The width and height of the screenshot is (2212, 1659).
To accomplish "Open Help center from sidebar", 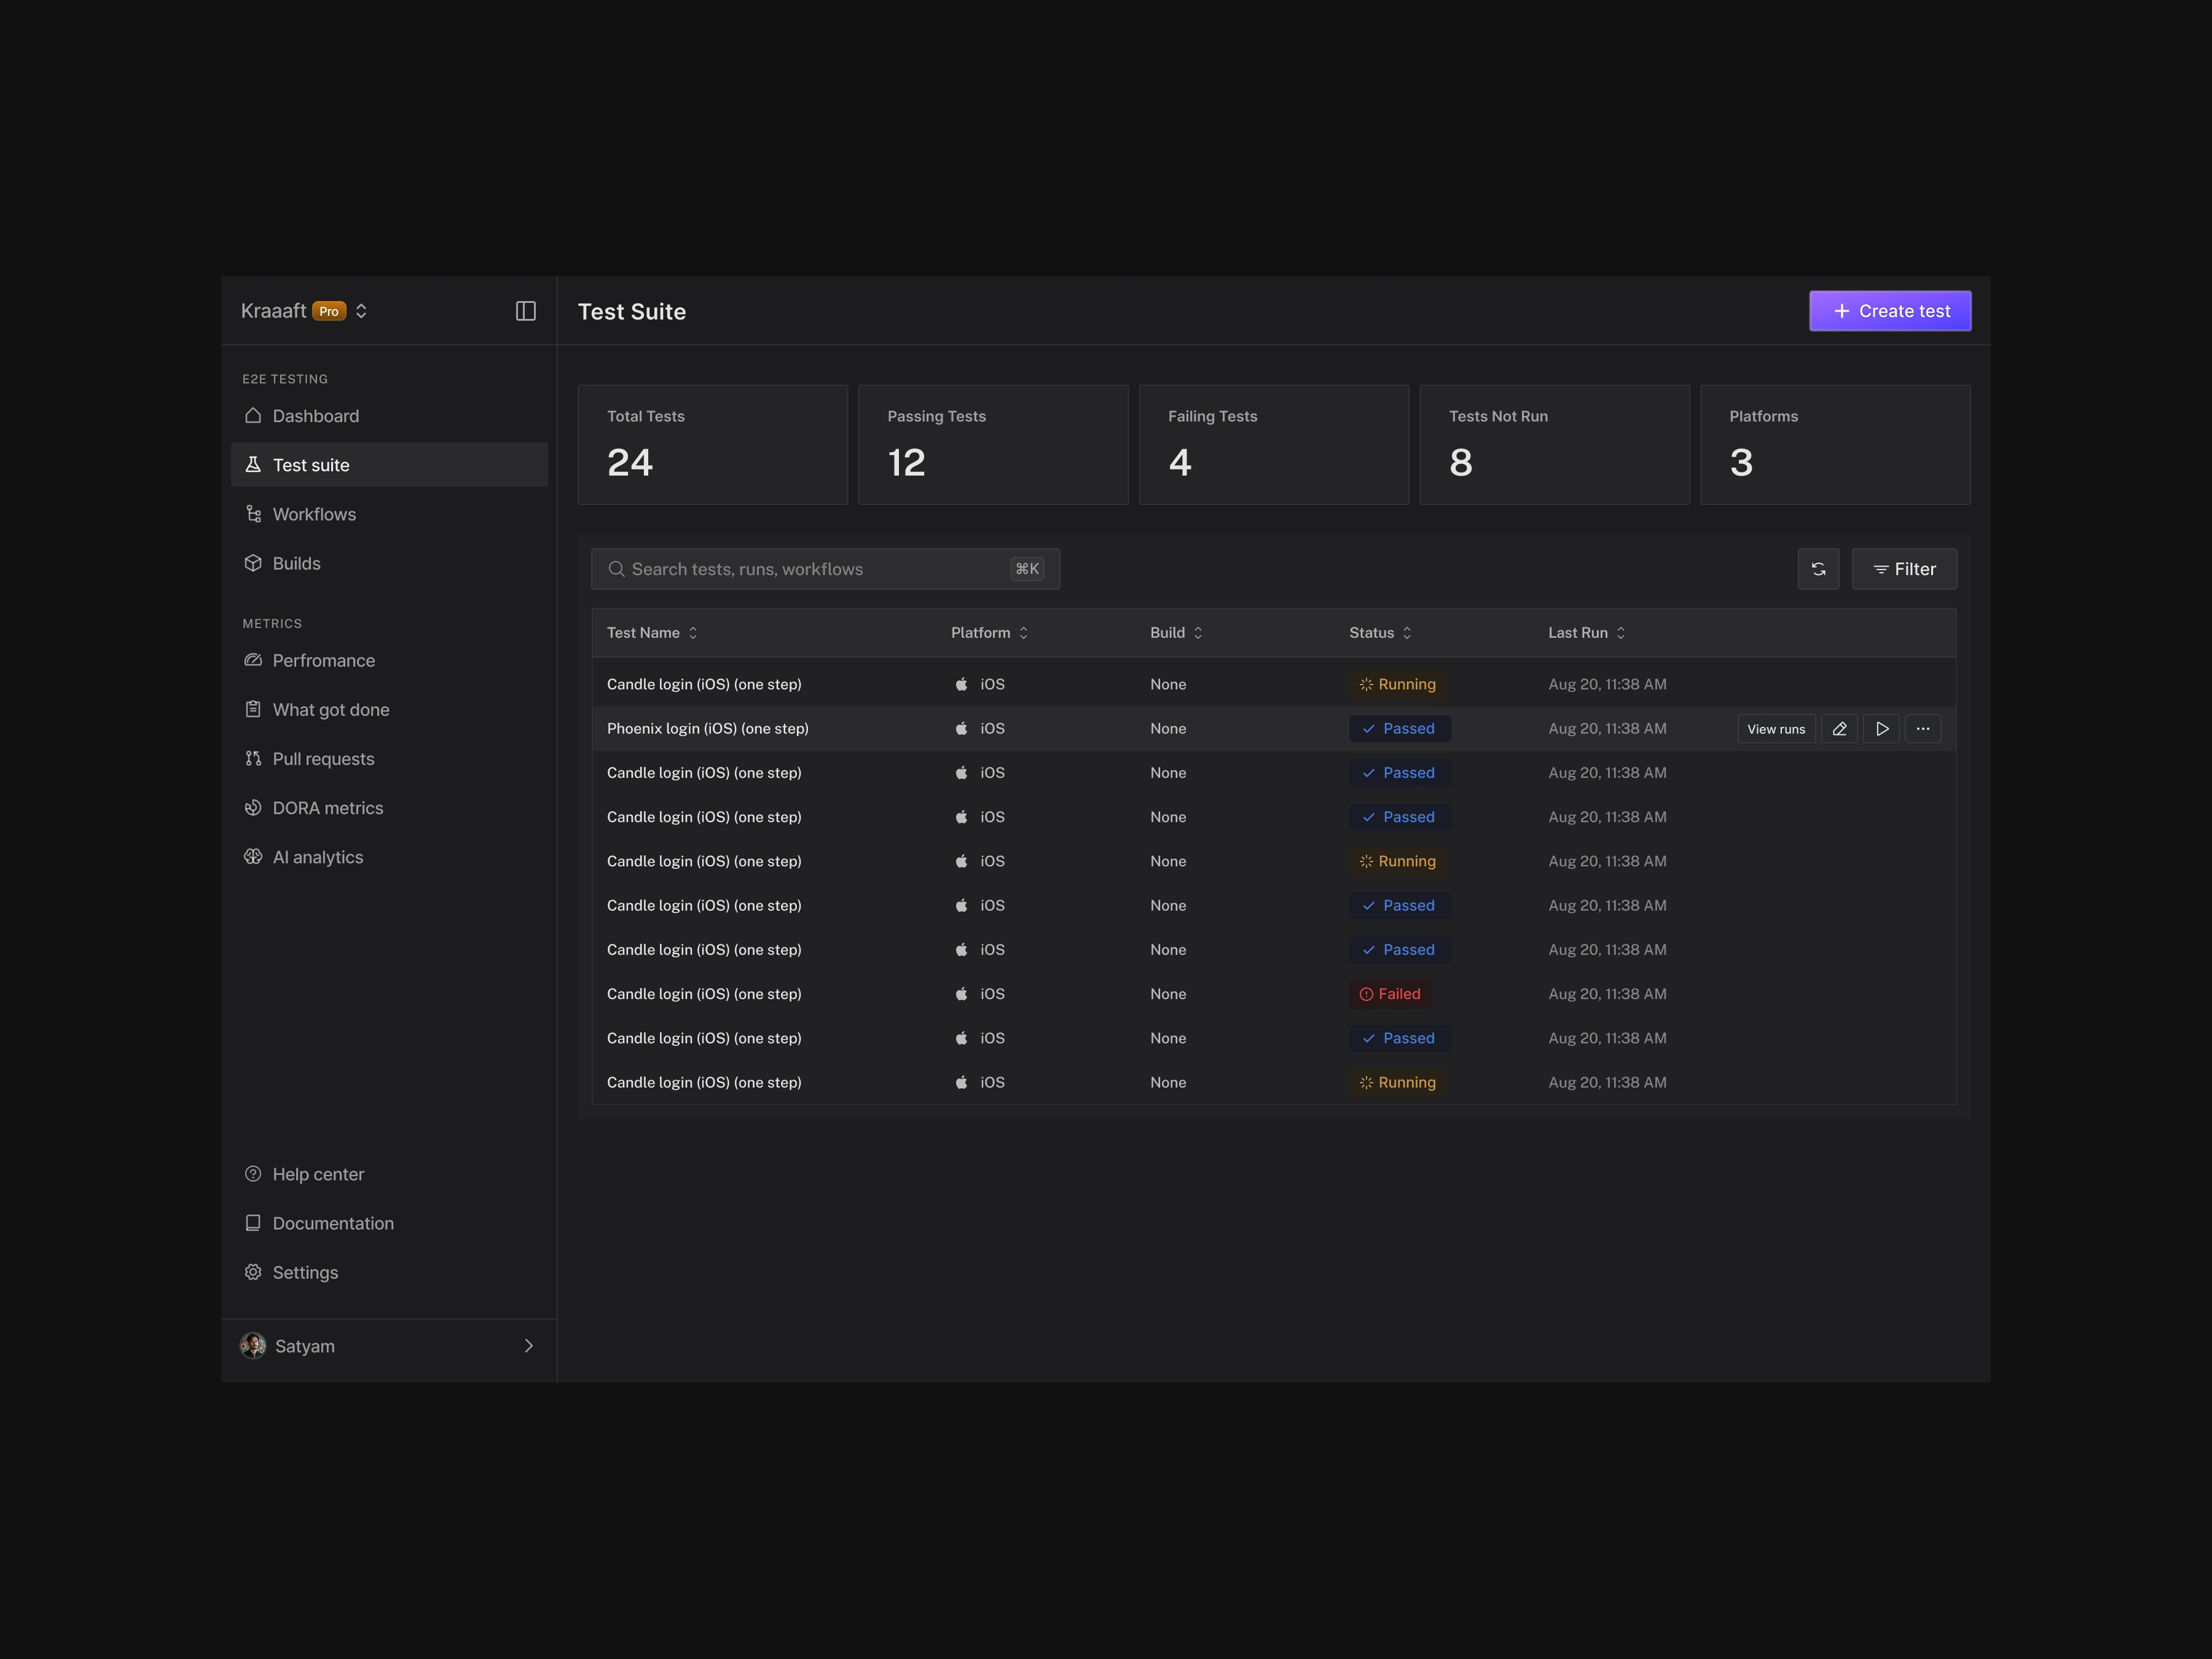I will click(x=317, y=1174).
